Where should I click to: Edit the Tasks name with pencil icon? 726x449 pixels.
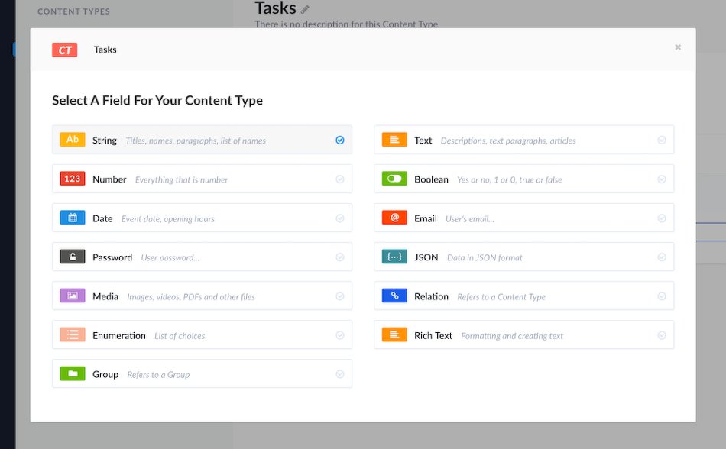point(305,9)
